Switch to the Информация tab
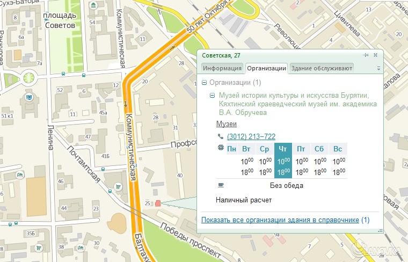408x262 pixels. [x=222, y=68]
